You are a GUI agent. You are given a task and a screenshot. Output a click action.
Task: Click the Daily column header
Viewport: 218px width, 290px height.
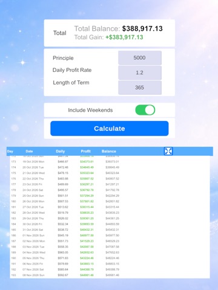point(61,151)
